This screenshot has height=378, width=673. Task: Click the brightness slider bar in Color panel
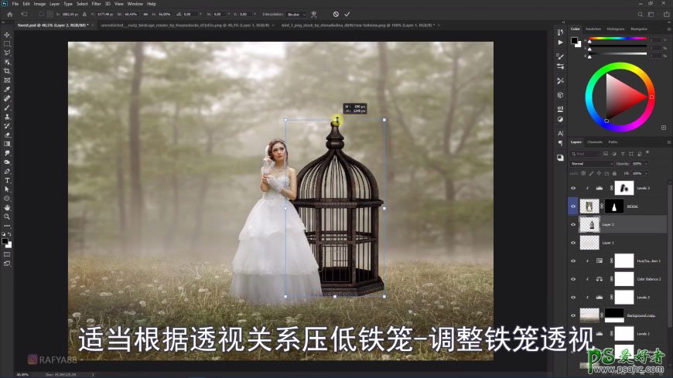coord(617,53)
